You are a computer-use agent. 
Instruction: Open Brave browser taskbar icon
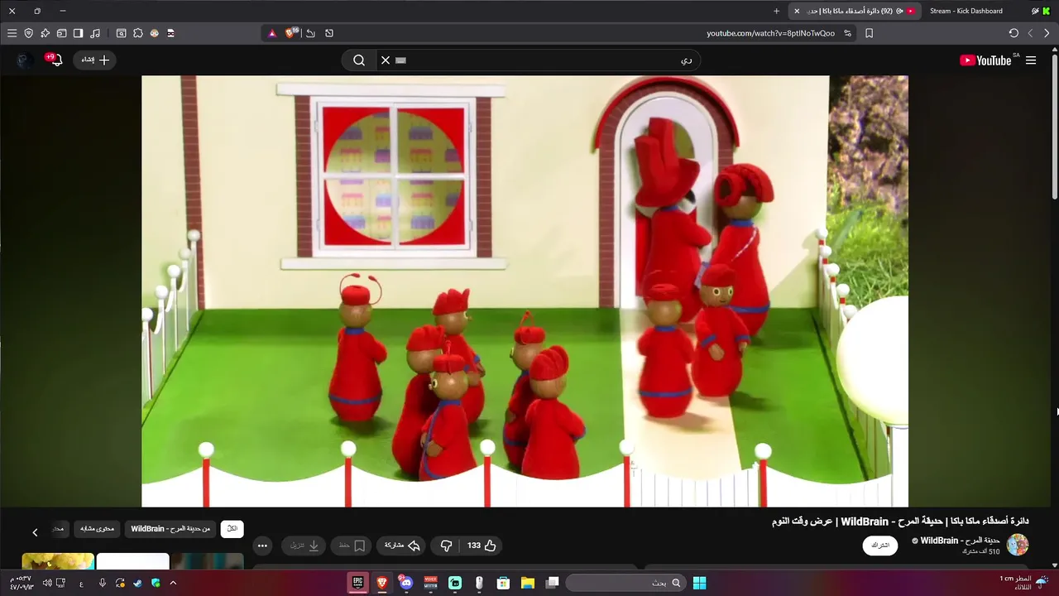tap(381, 583)
